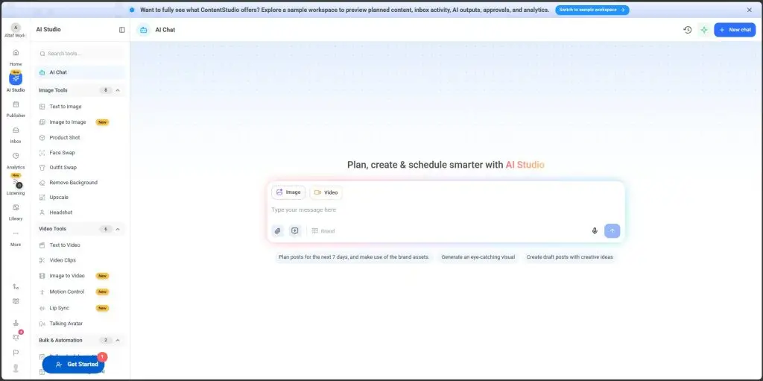Viewport: 763px width, 381px height.
Task: Collapse the AI Studio sidebar panel
Action: pos(121,30)
